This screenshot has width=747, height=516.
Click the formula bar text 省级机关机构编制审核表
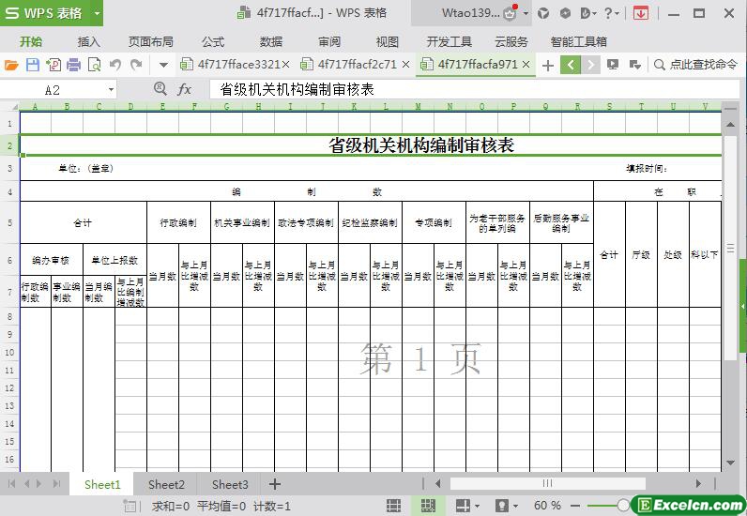pos(297,89)
